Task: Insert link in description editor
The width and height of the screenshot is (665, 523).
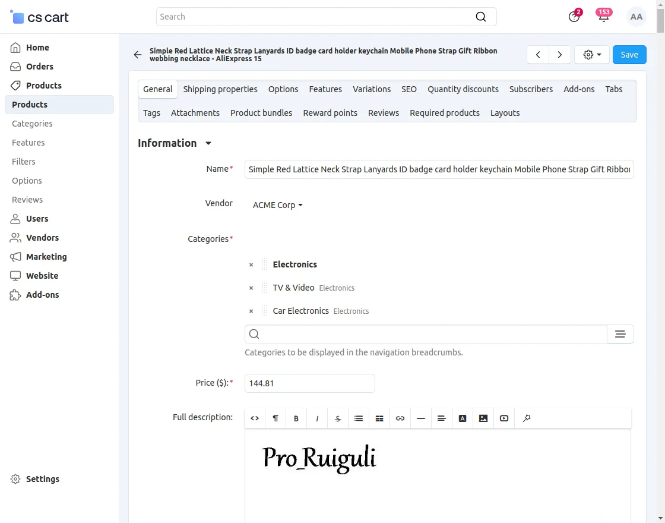Action: coord(400,418)
